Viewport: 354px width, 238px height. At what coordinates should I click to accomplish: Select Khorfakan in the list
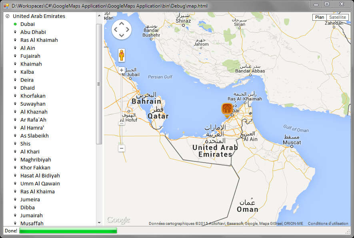[x=33, y=96]
